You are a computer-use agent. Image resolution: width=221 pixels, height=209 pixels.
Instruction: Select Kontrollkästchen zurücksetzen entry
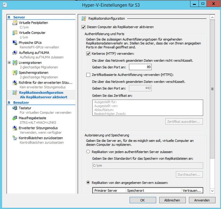tap(41, 138)
